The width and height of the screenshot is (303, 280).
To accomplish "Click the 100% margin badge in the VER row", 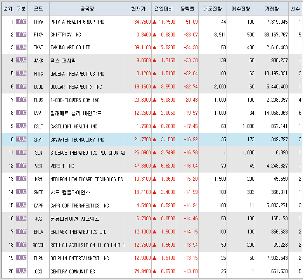I will 21,165.
